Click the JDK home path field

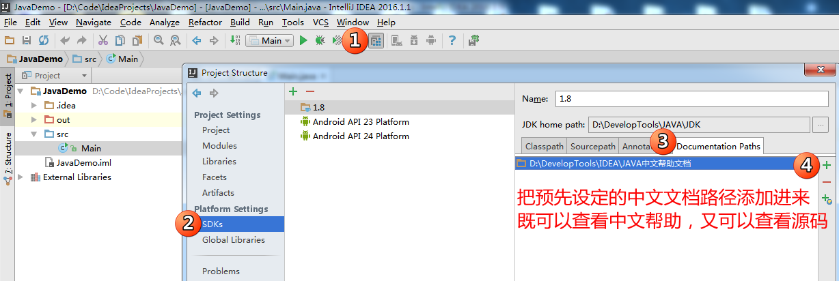click(698, 125)
